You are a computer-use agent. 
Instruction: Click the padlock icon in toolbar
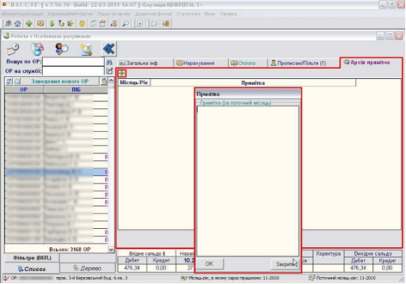(82, 24)
